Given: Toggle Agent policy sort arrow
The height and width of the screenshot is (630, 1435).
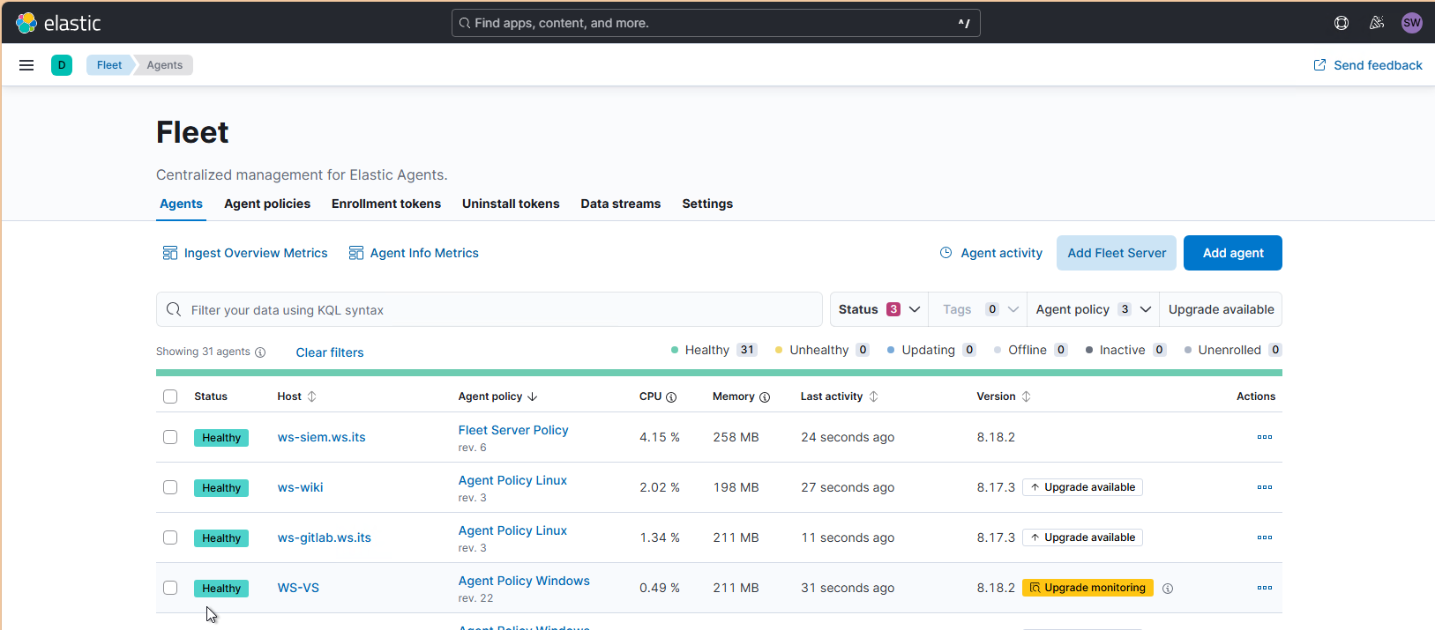Looking at the screenshot, I should point(533,397).
